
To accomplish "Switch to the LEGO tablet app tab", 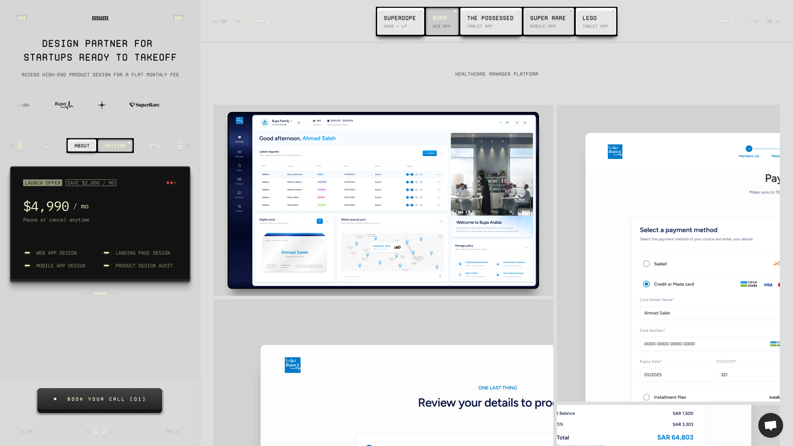I will click(595, 21).
